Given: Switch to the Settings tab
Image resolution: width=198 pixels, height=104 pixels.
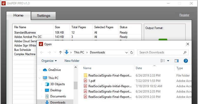Looking at the screenshot, I should coord(43,16).
